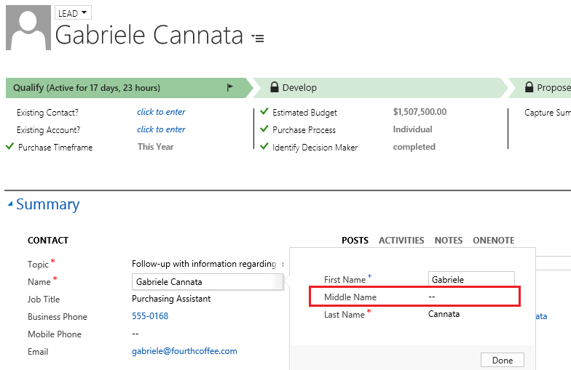Click Last Name value Cannata
571x370 pixels.
(x=444, y=314)
